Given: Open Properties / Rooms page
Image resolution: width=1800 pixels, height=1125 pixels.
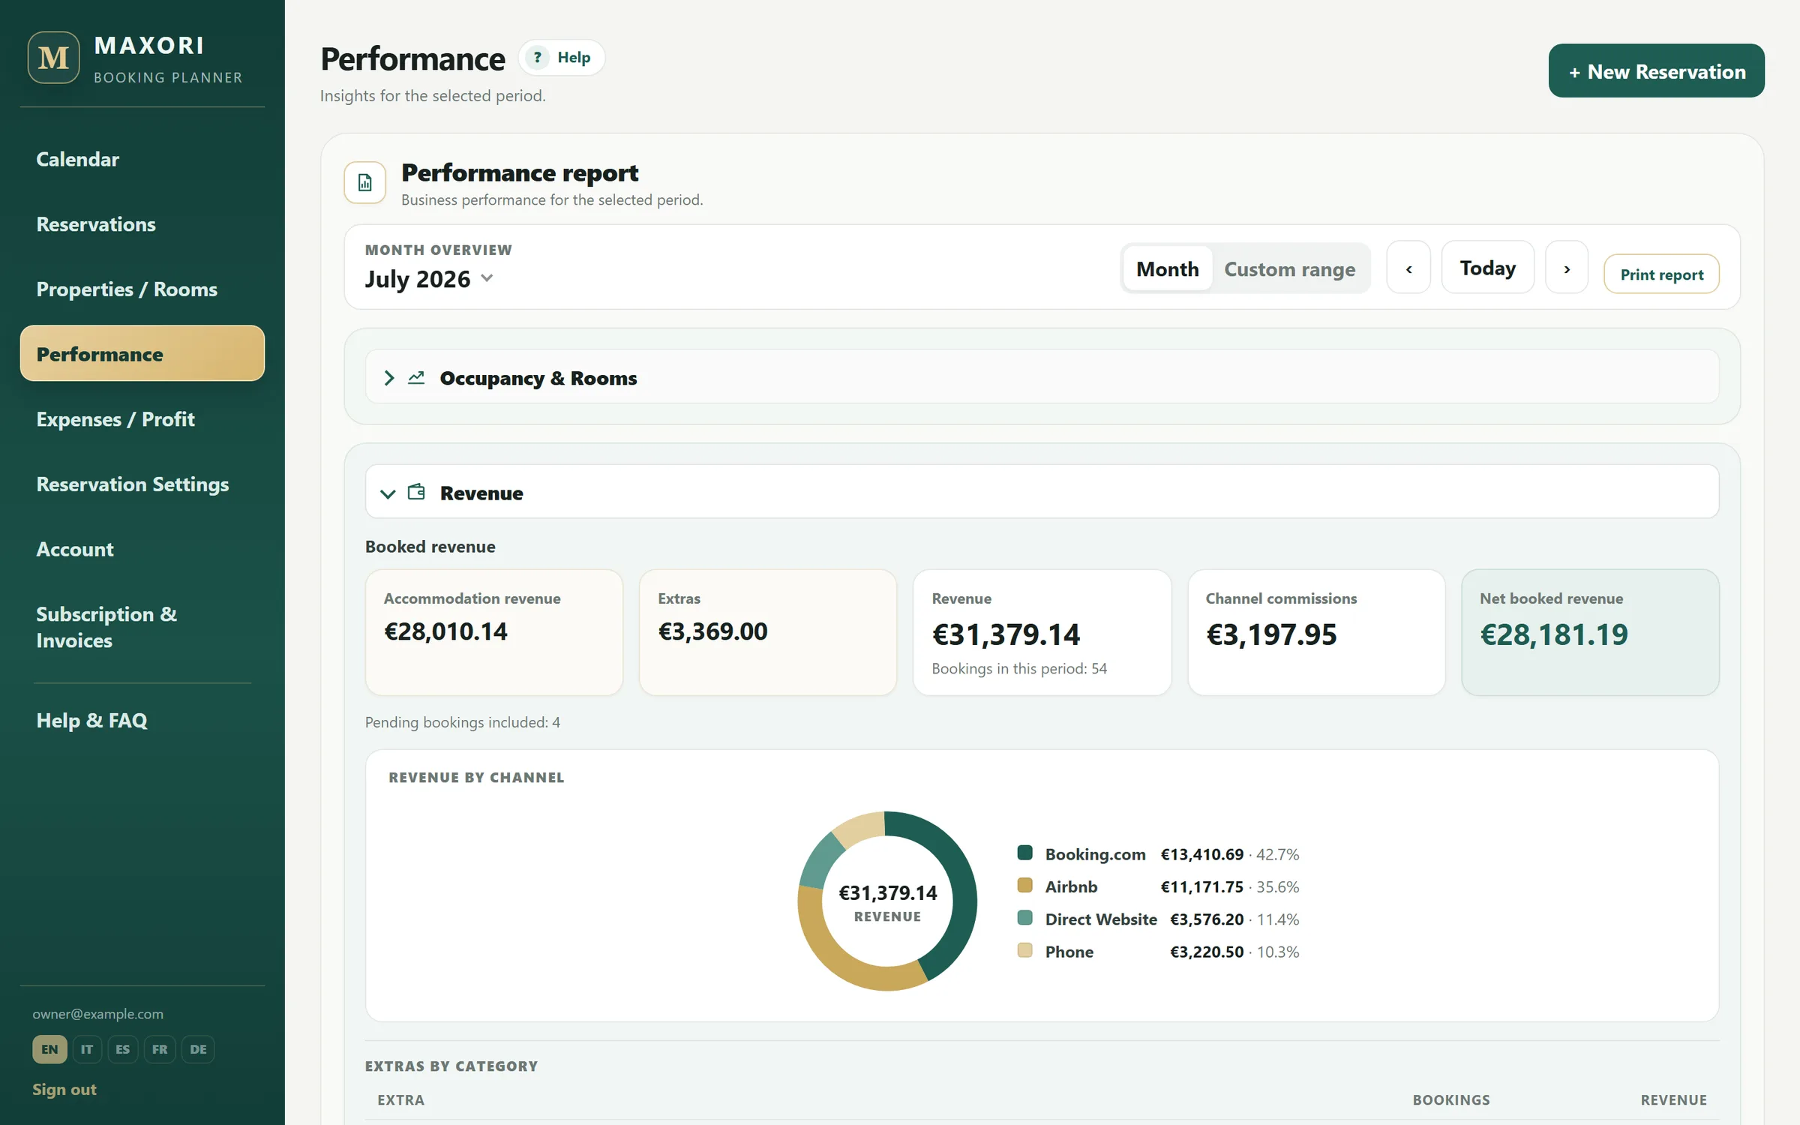Looking at the screenshot, I should coord(142,289).
